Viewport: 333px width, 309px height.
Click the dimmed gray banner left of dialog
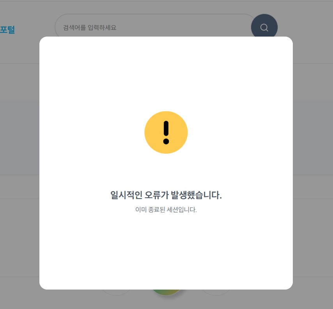(19, 138)
